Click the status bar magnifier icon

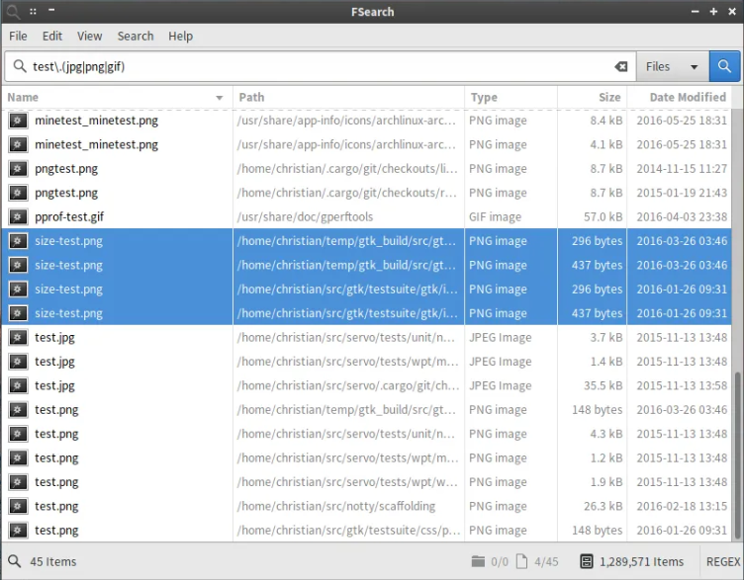[x=14, y=561]
